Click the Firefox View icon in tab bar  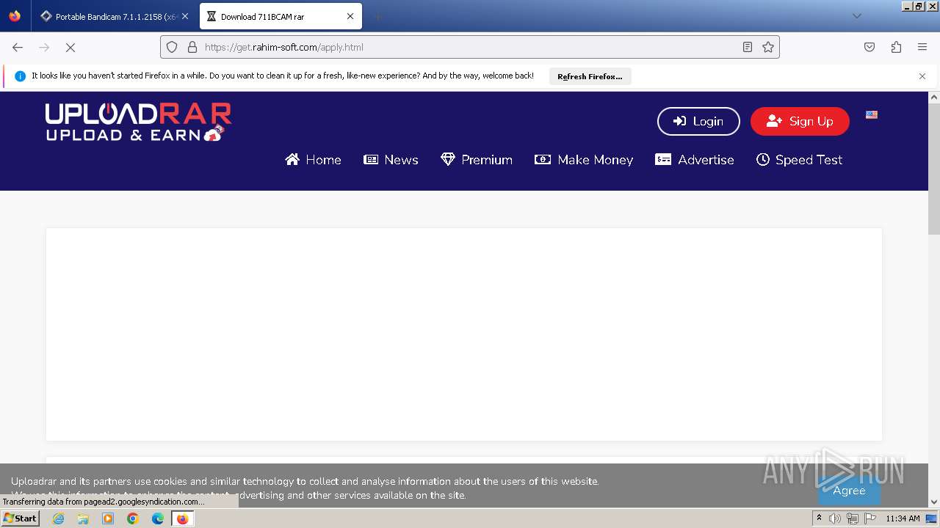coord(15,16)
